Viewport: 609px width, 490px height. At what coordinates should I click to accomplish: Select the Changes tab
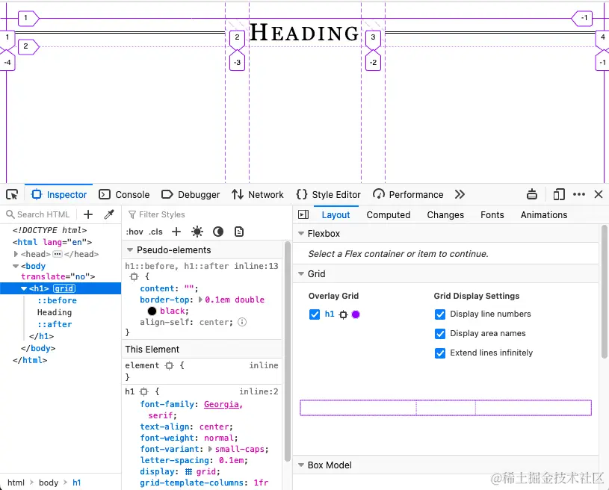445,214
